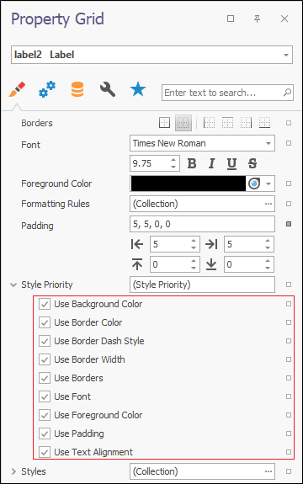Click the Foreground Color property marker square
The width and height of the screenshot is (303, 484).
pyautogui.click(x=289, y=183)
